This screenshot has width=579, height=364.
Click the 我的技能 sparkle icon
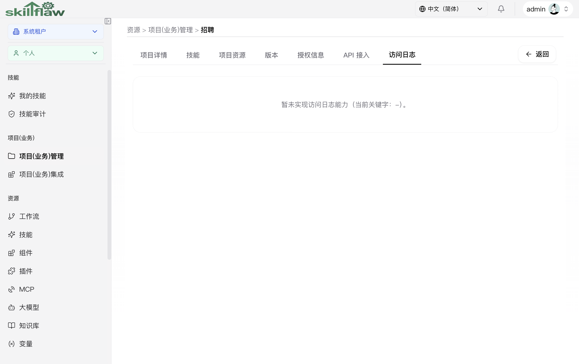[x=11, y=96]
